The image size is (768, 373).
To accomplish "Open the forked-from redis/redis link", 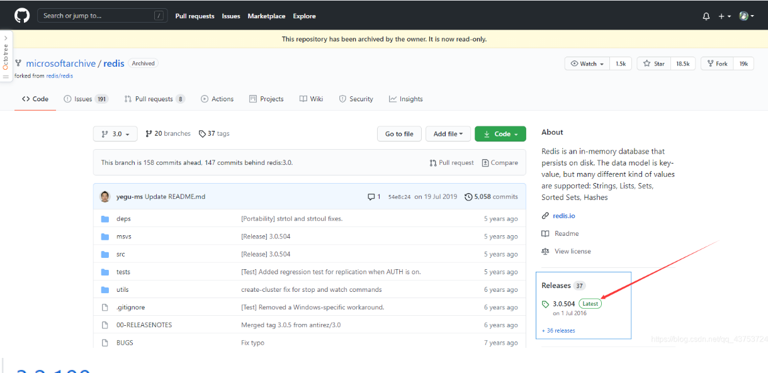I will tap(59, 76).
